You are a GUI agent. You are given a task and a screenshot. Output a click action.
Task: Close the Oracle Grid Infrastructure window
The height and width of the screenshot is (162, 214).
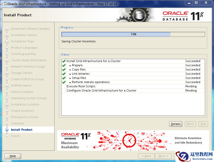[x=206, y=3]
